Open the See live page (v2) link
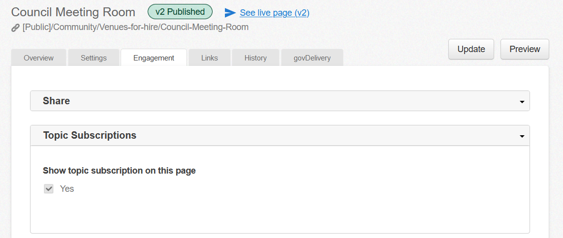This screenshot has width=563, height=238. coord(274,13)
